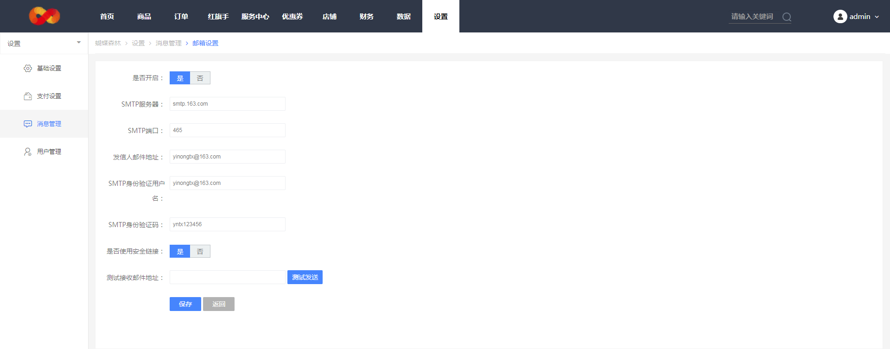Click the admin user avatar icon
The width and height of the screenshot is (890, 349).
pyautogui.click(x=840, y=17)
